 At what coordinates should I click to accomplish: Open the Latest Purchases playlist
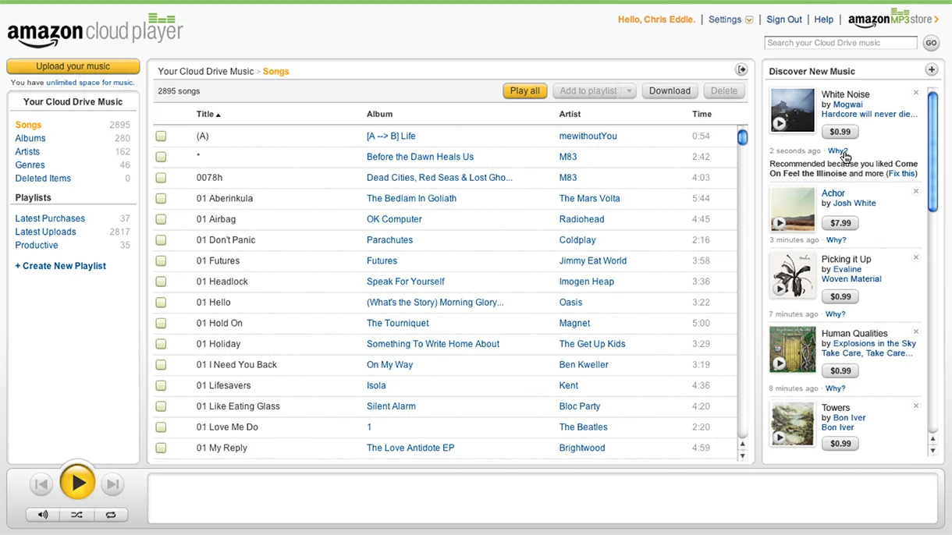(x=50, y=218)
